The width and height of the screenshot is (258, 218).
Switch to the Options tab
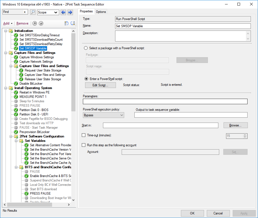[x=101, y=12]
